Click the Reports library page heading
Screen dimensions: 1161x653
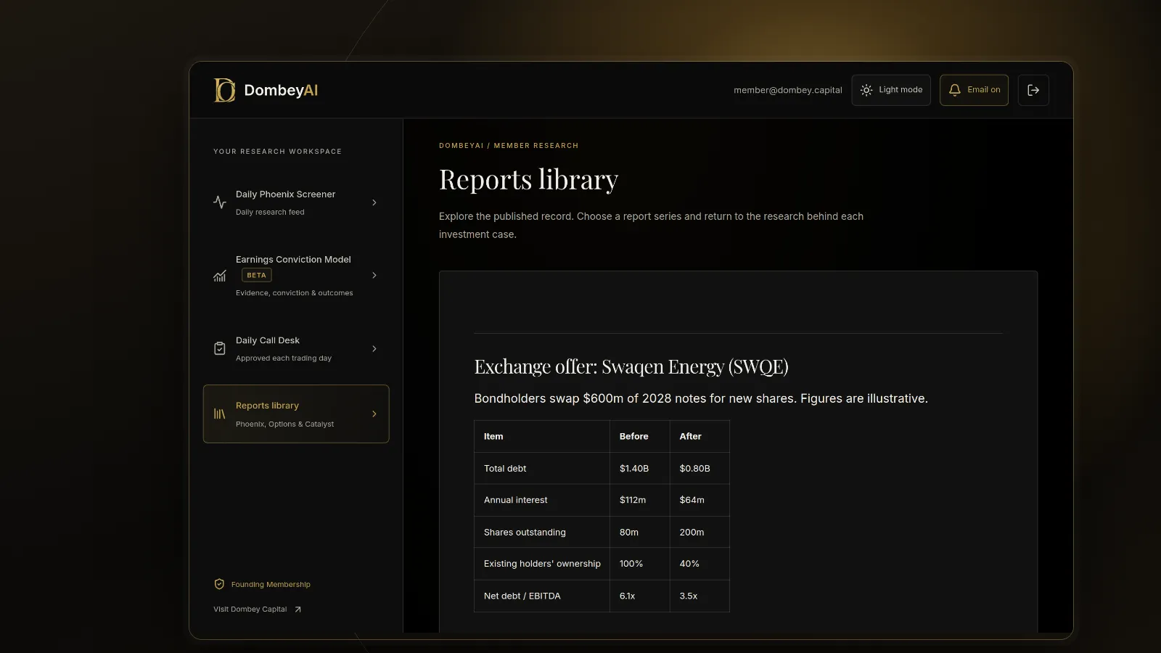(x=528, y=180)
